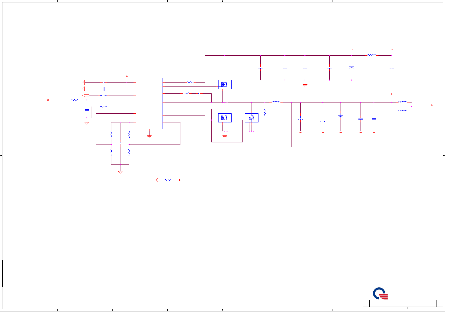Screen dimensions: 449x317
Task: Select the bootstrap capacitor tied to the switch node
Action: point(199,93)
